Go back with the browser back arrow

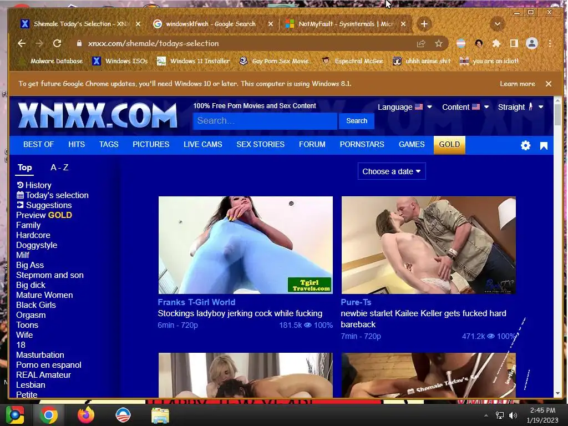pyautogui.click(x=22, y=43)
